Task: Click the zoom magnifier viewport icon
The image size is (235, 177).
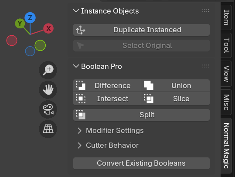Action: (48, 70)
